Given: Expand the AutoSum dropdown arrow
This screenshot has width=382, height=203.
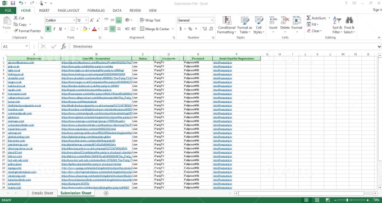Looking at the screenshot, I should tap(329, 18).
